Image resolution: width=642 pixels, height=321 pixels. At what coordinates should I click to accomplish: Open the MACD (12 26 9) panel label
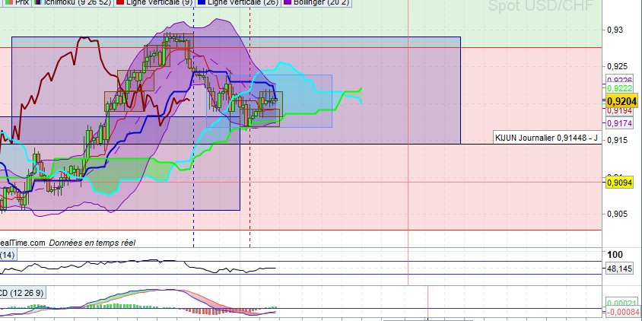(x=23, y=292)
